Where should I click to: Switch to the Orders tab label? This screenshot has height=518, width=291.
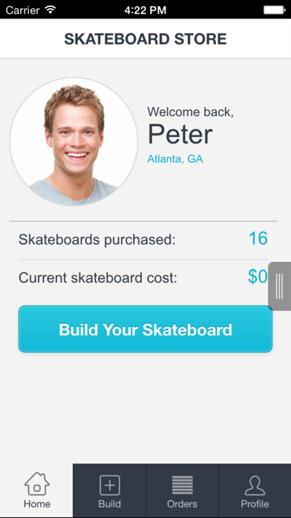coord(182,504)
